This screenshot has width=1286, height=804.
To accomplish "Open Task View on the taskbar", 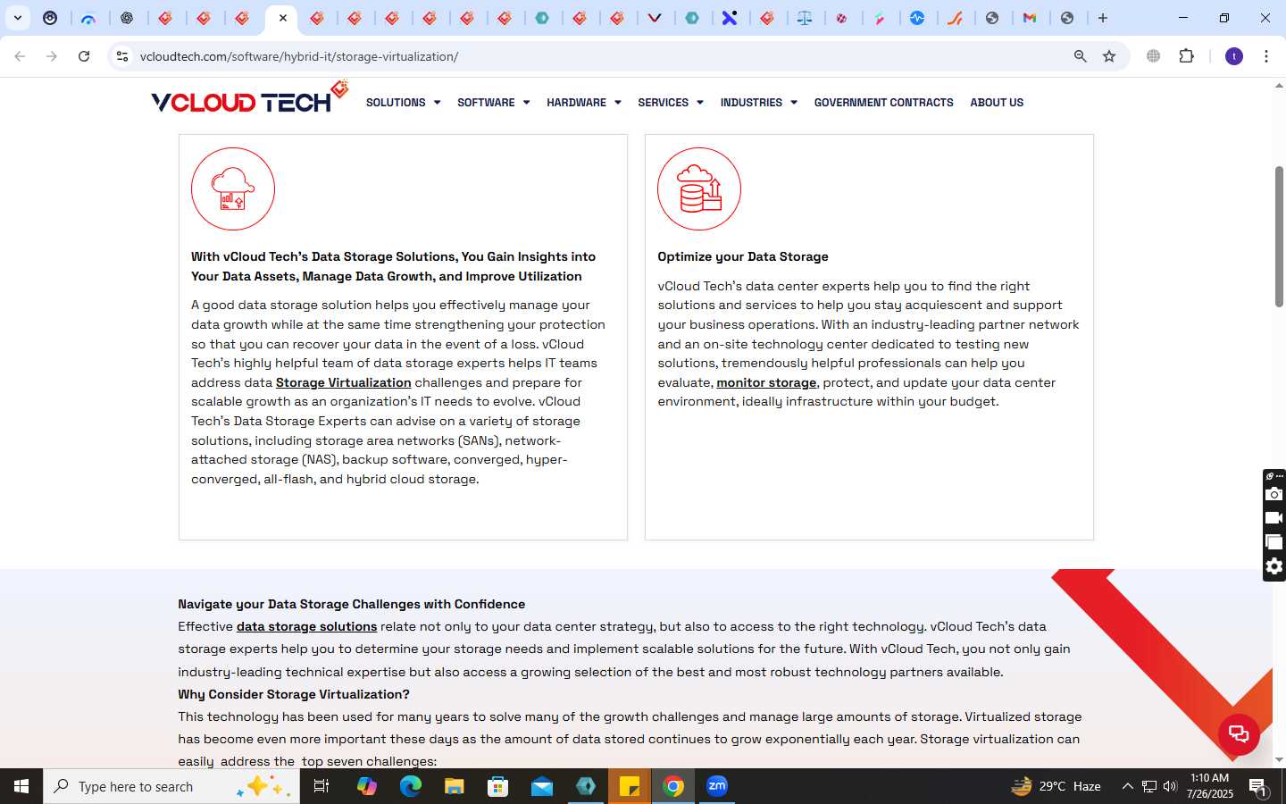I will [321, 786].
